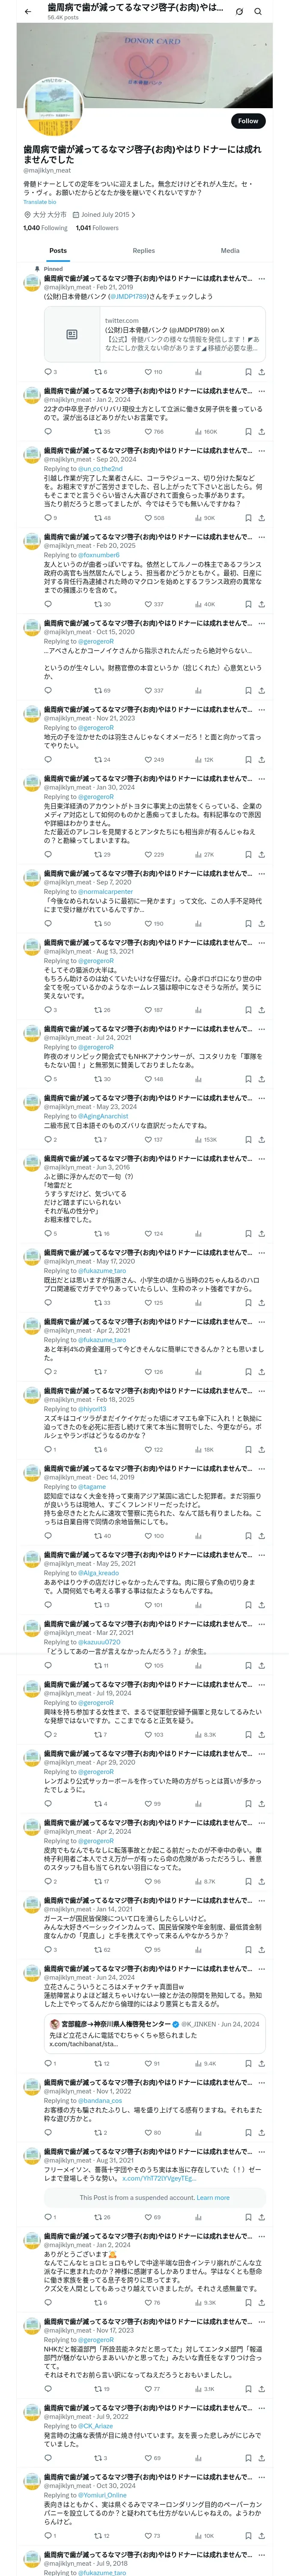Open more options on Jan 2, 2024 post
Image resolution: width=289 pixels, height=2576 pixels.
[x=262, y=391]
